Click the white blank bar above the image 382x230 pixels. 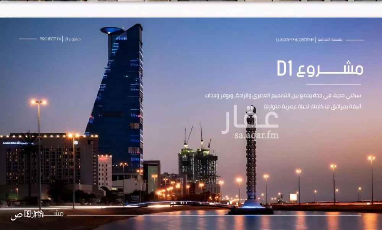[x=191, y=10]
